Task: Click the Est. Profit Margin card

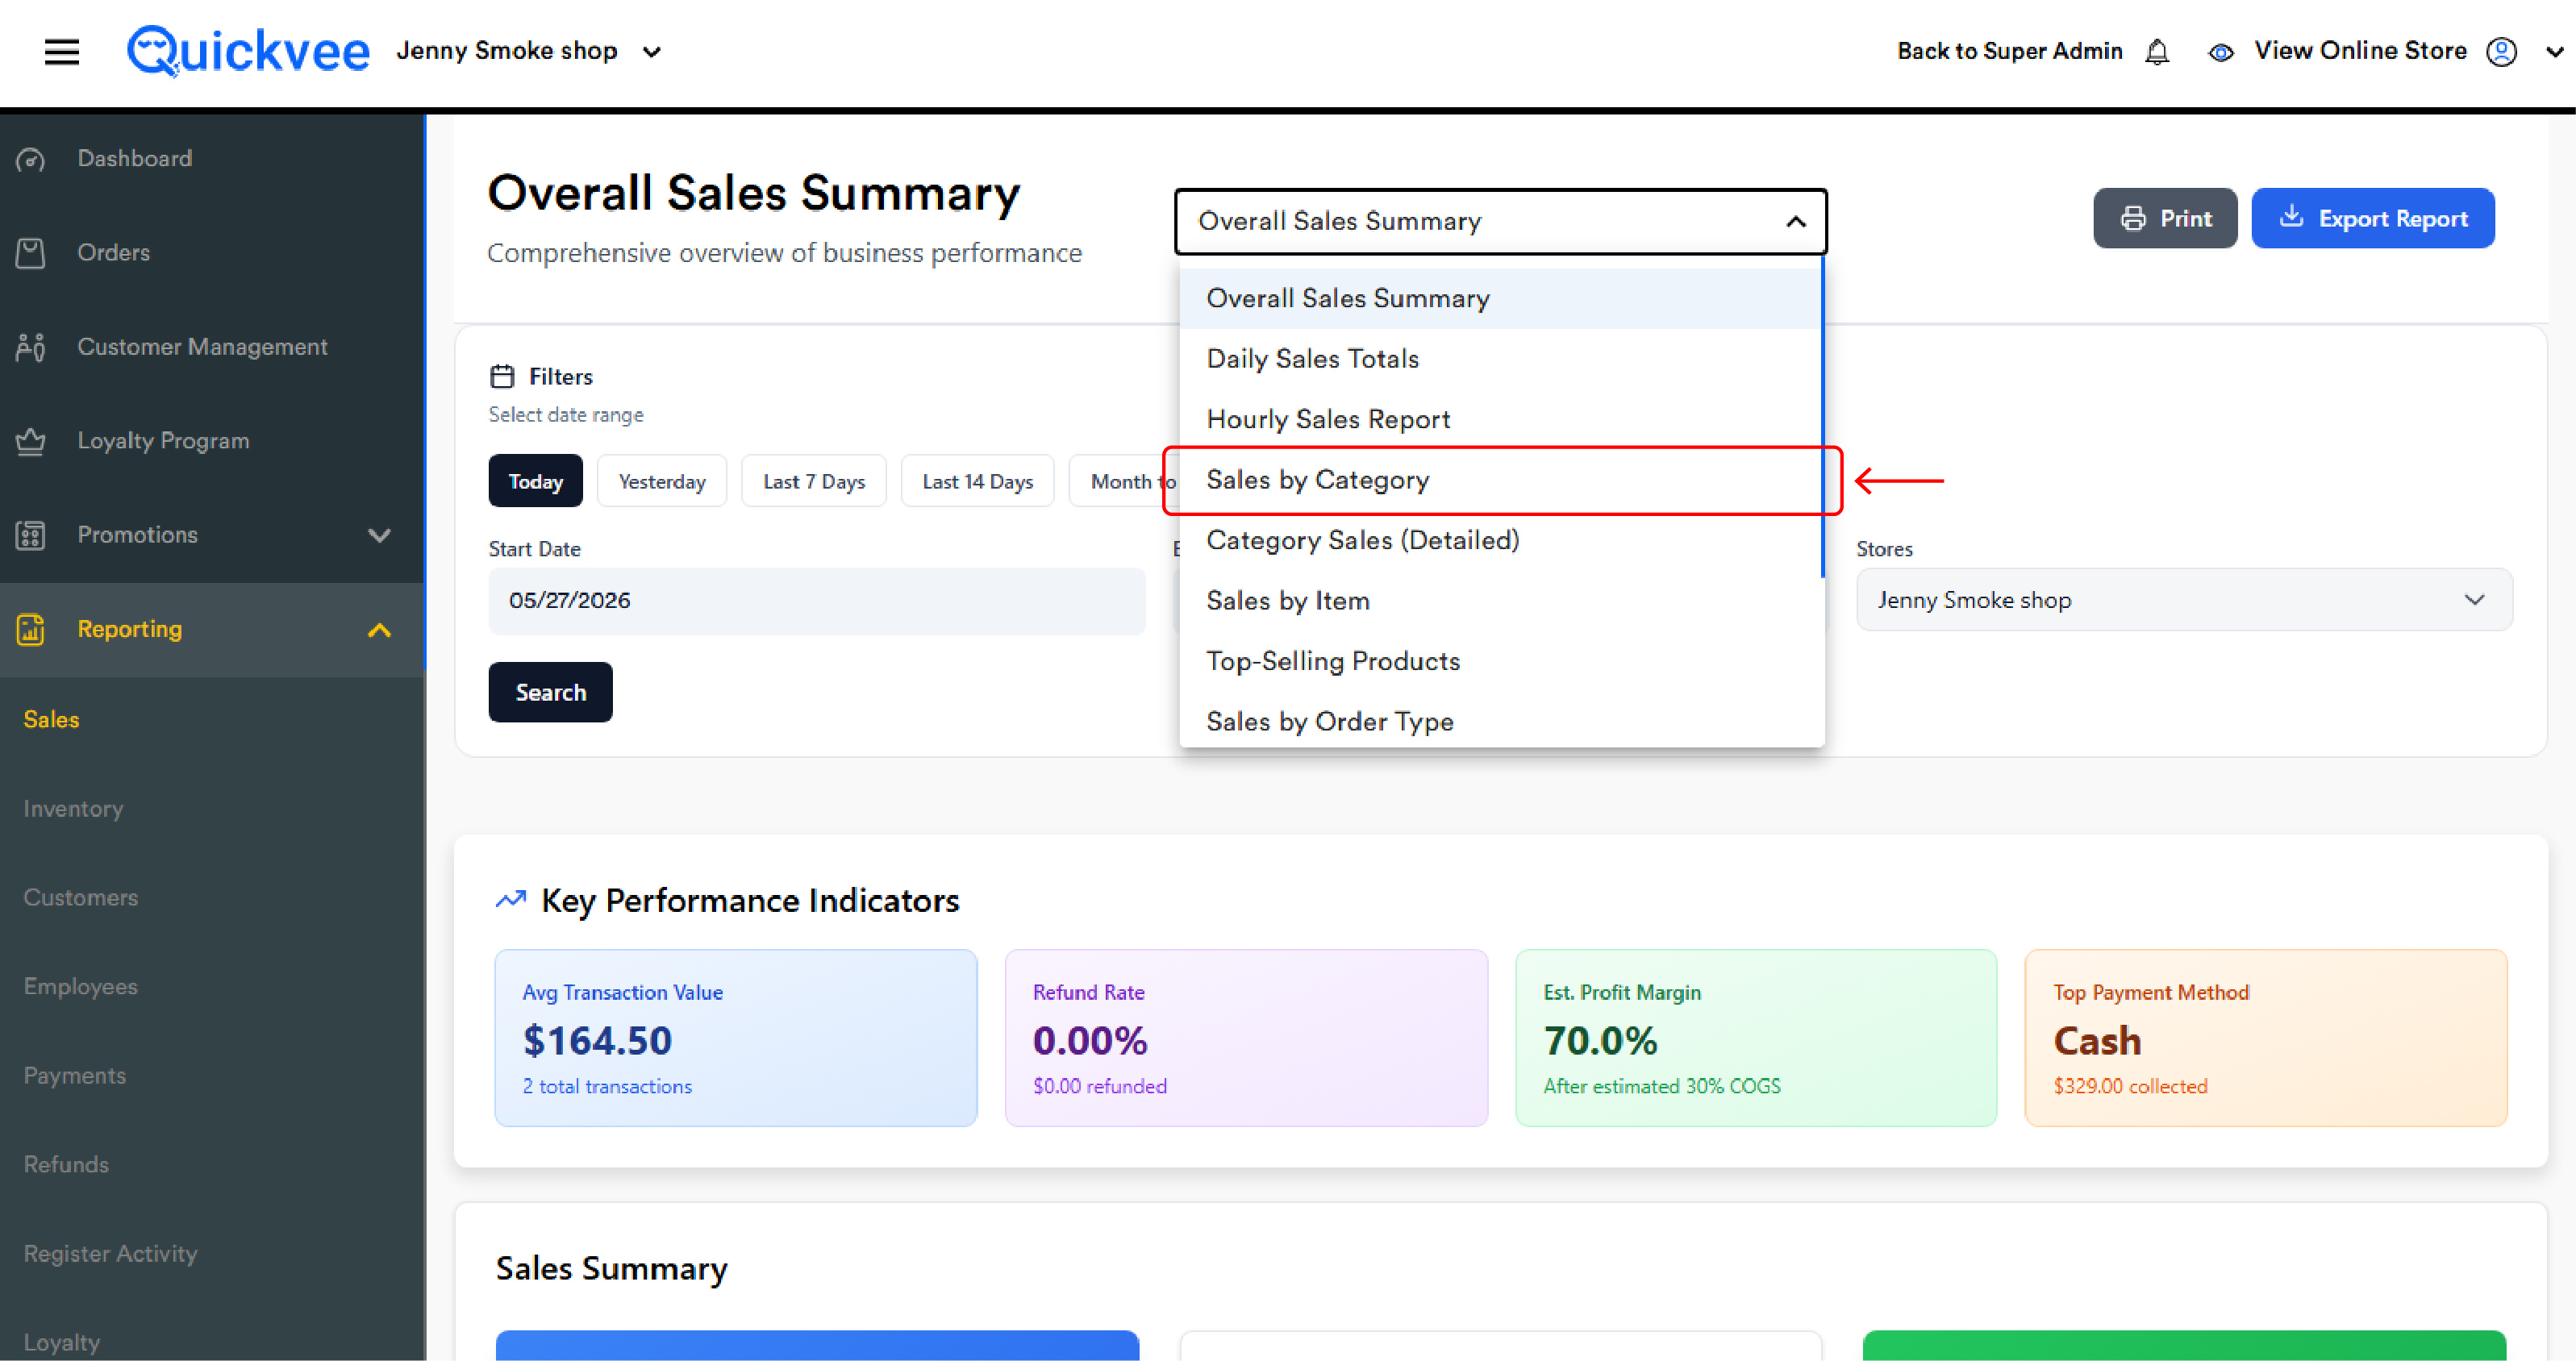Action: [x=1756, y=1038]
